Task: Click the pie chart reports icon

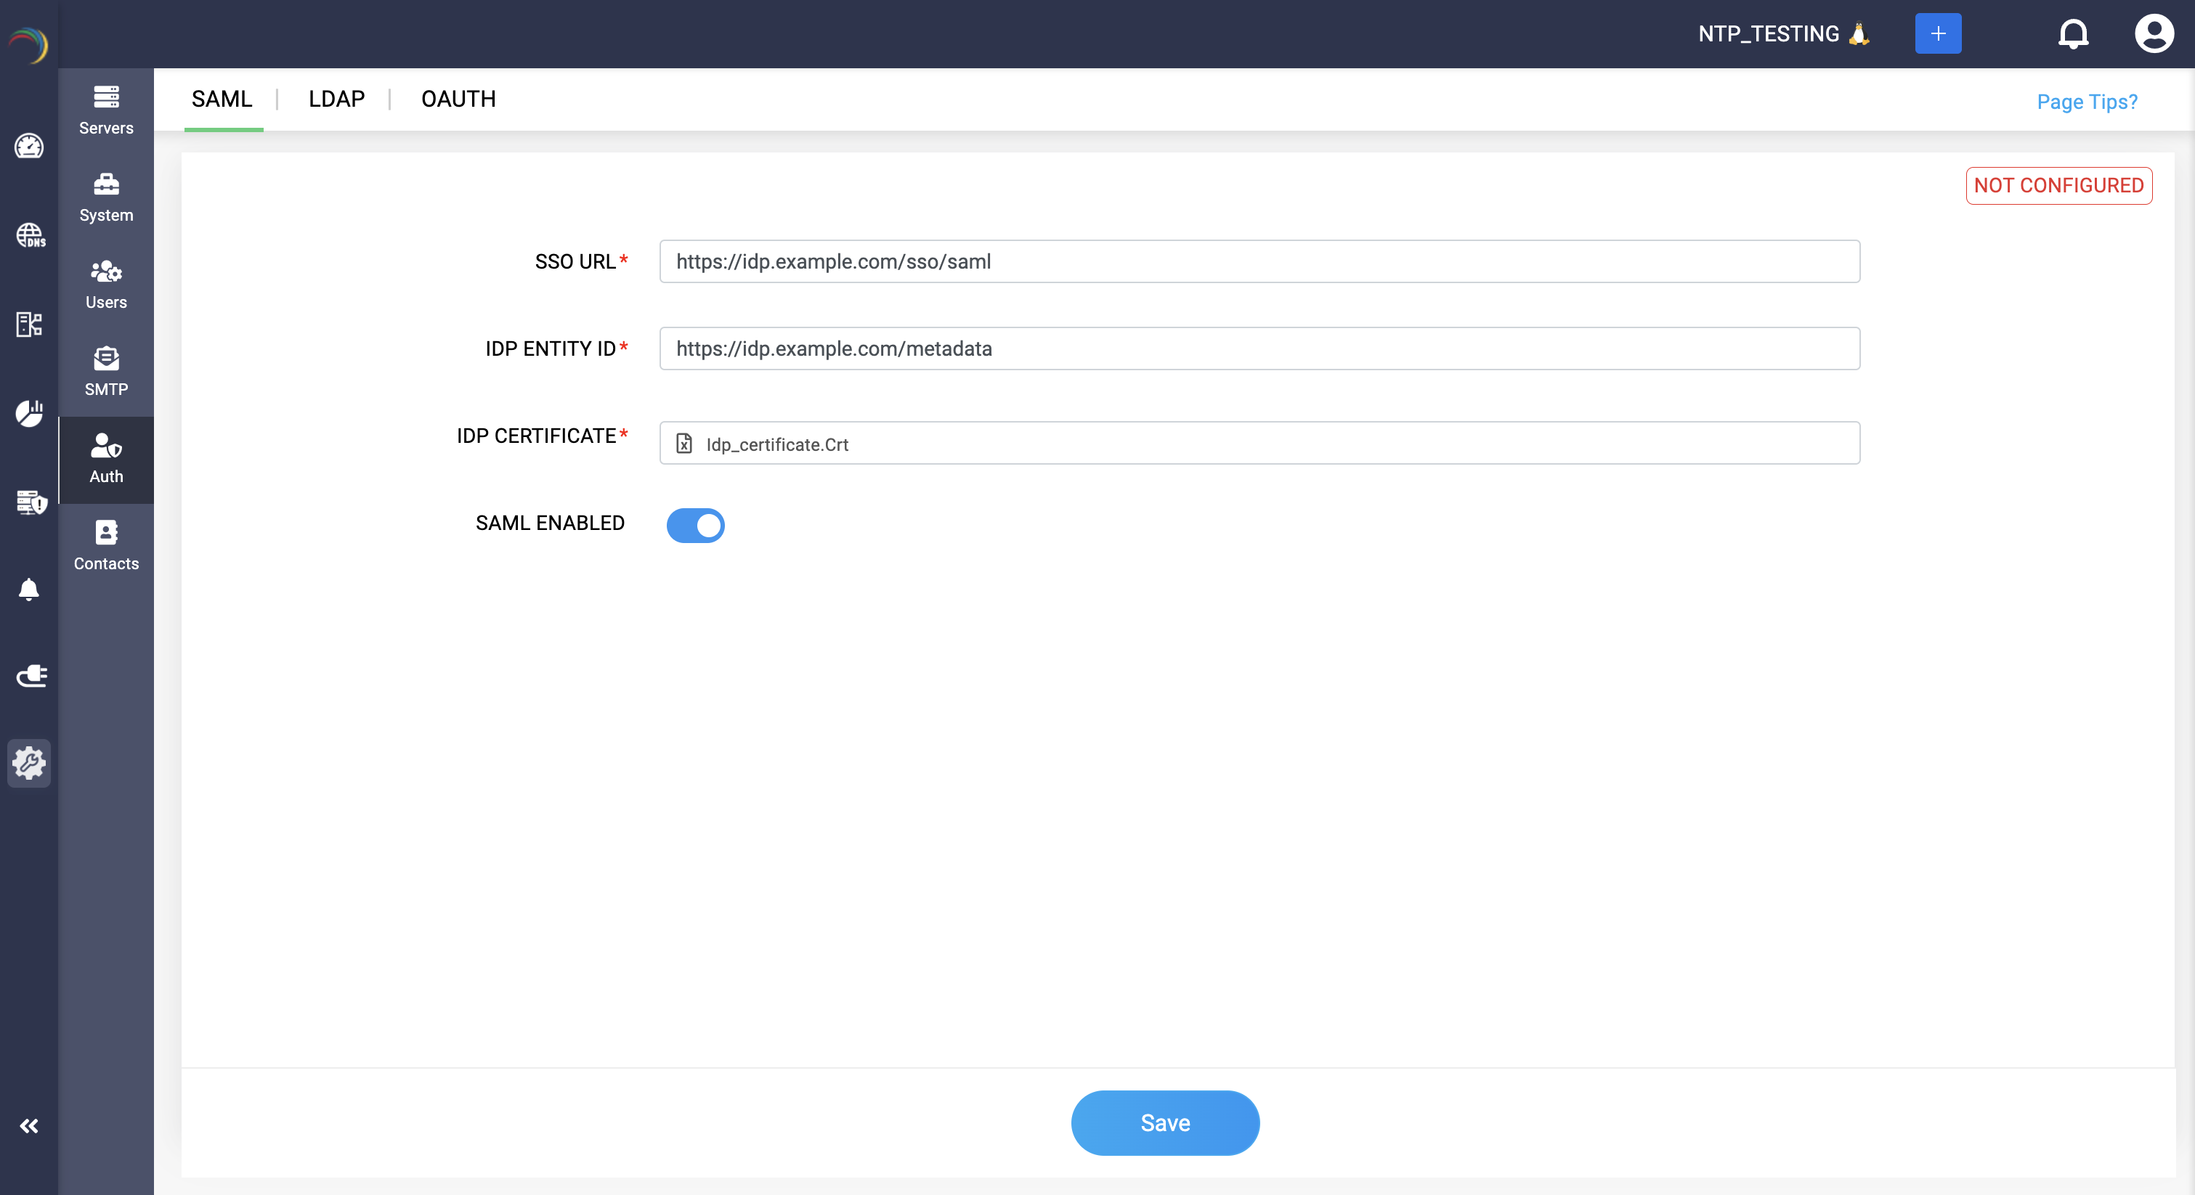Action: click(29, 413)
